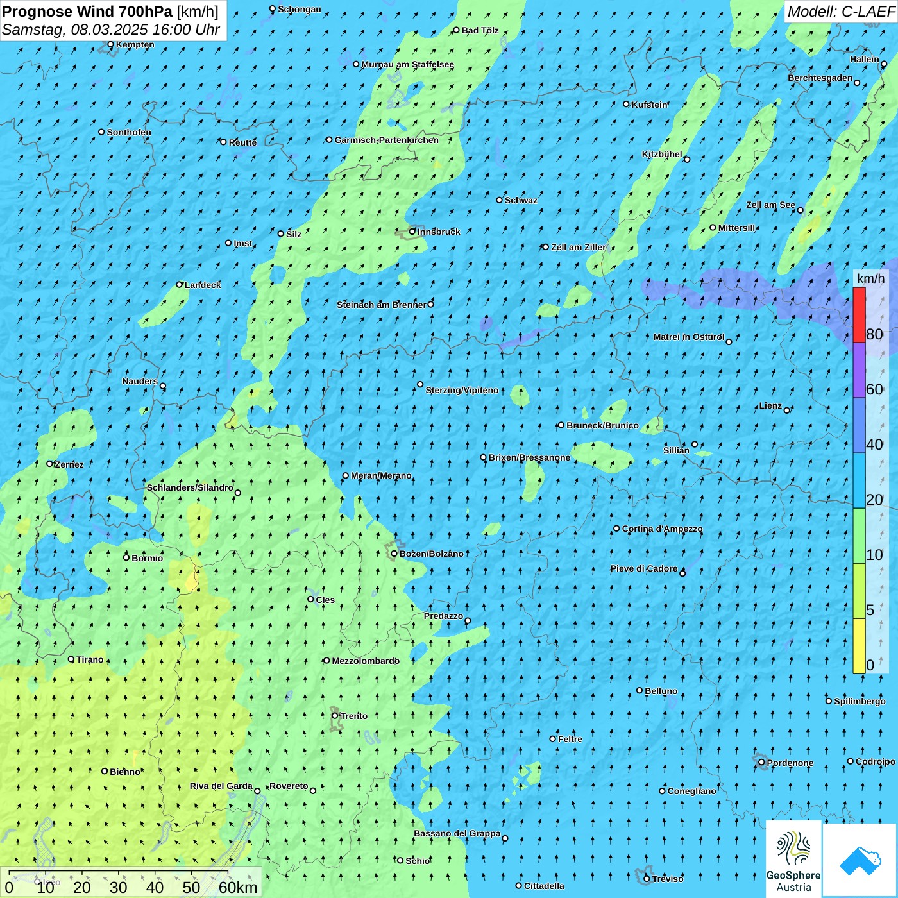Click the 'Pieve di Cadore' label
Screen dimensions: 898x898
(644, 568)
